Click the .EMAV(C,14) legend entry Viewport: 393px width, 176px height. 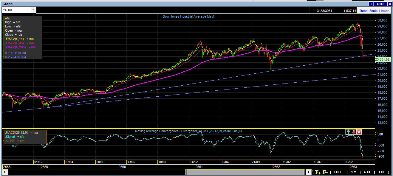point(19,39)
